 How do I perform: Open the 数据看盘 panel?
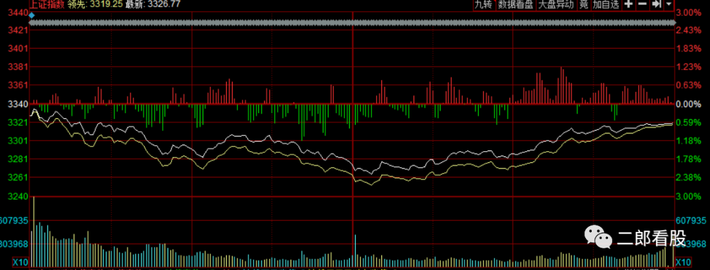coord(516,5)
